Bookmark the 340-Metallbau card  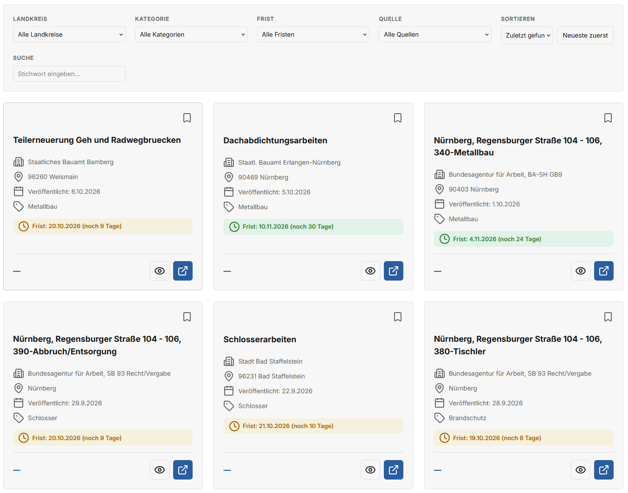(608, 118)
